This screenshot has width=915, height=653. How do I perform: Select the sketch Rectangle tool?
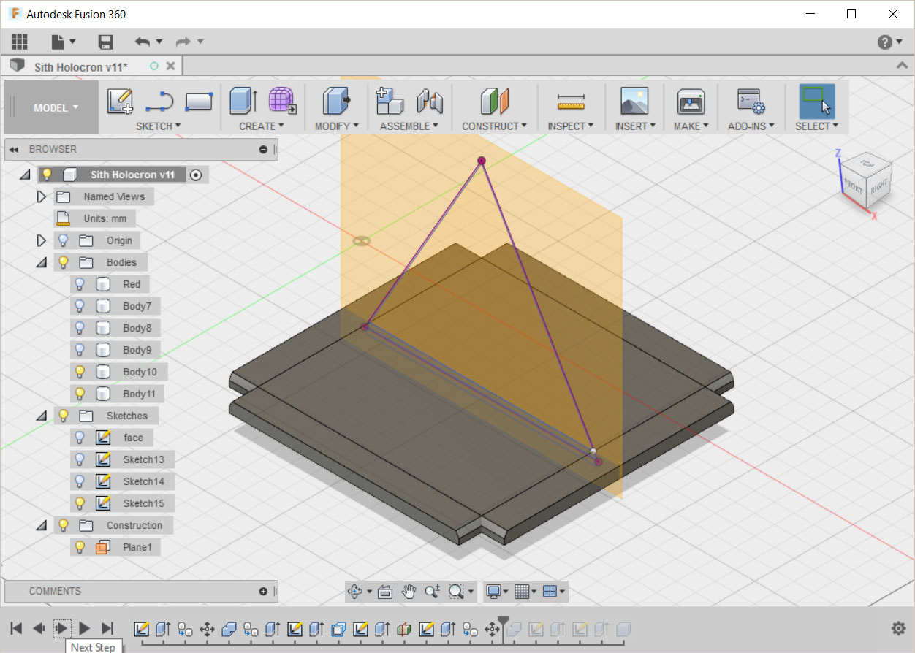[199, 101]
